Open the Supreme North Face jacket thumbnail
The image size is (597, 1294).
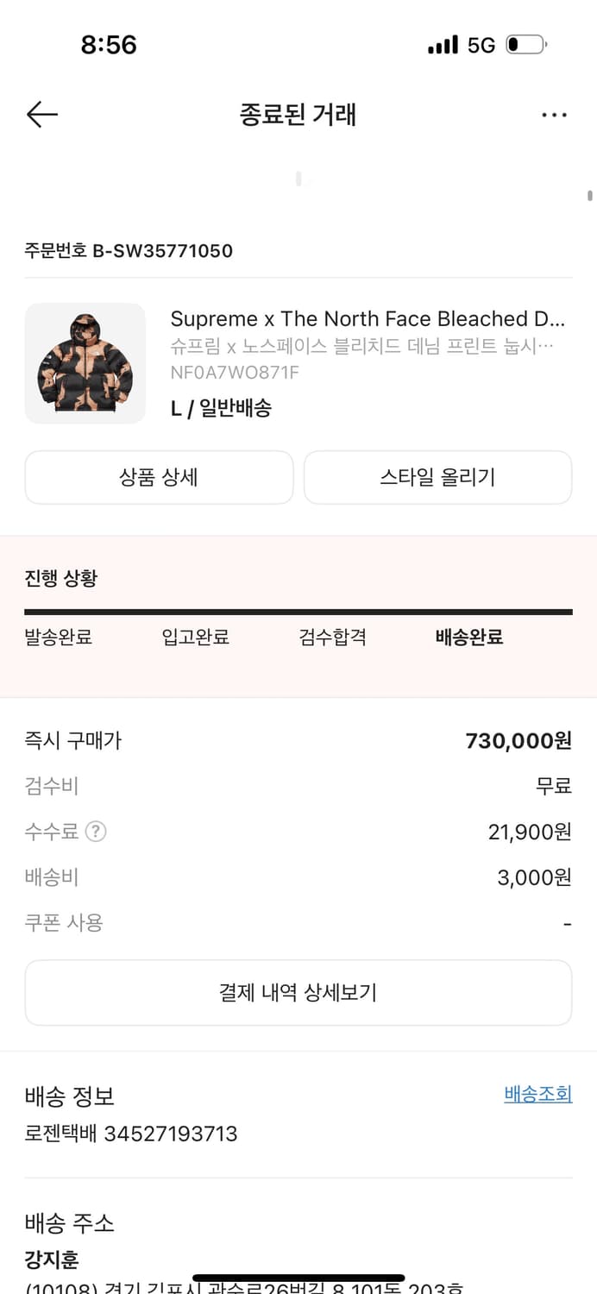(x=85, y=363)
